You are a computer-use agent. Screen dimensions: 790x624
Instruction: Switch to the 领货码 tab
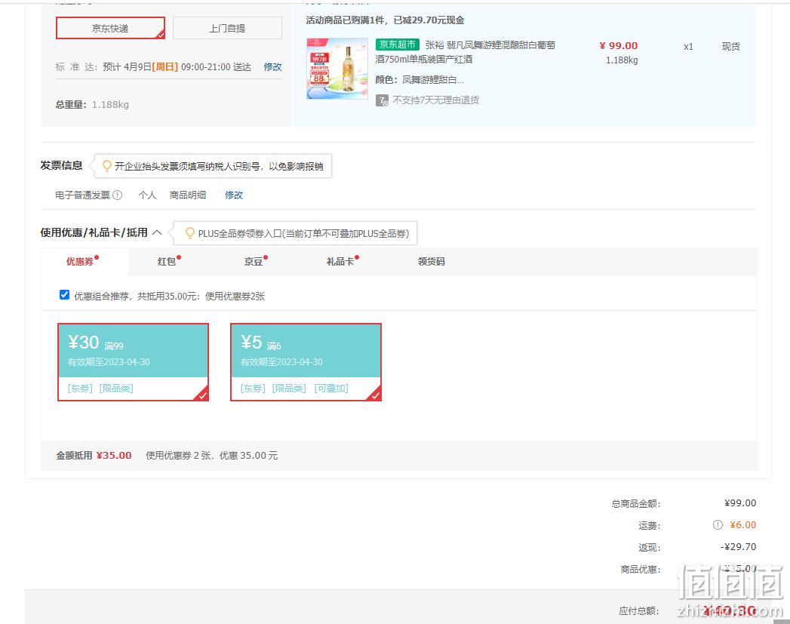click(432, 261)
